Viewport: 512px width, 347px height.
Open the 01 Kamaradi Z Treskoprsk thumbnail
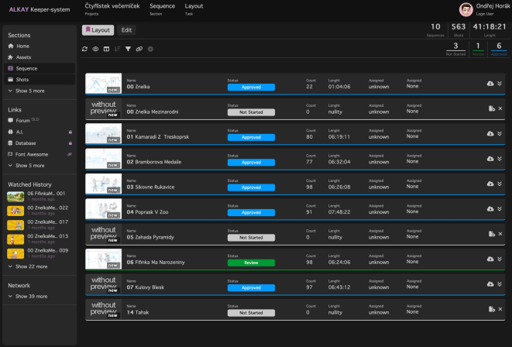[103, 134]
